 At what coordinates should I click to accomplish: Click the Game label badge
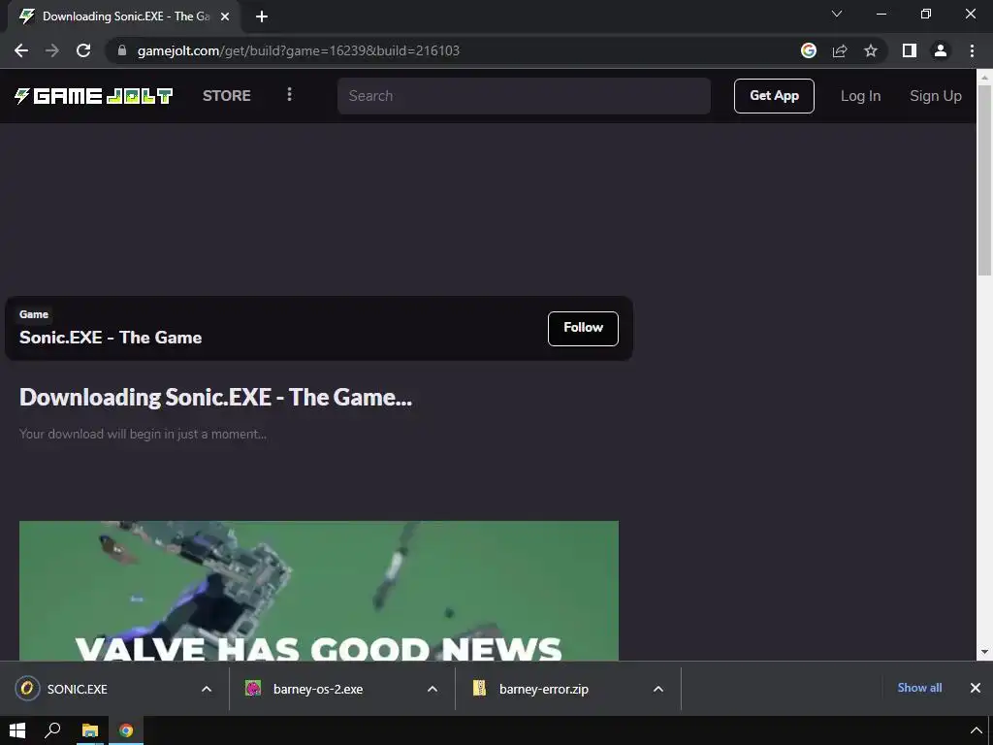pyautogui.click(x=34, y=314)
